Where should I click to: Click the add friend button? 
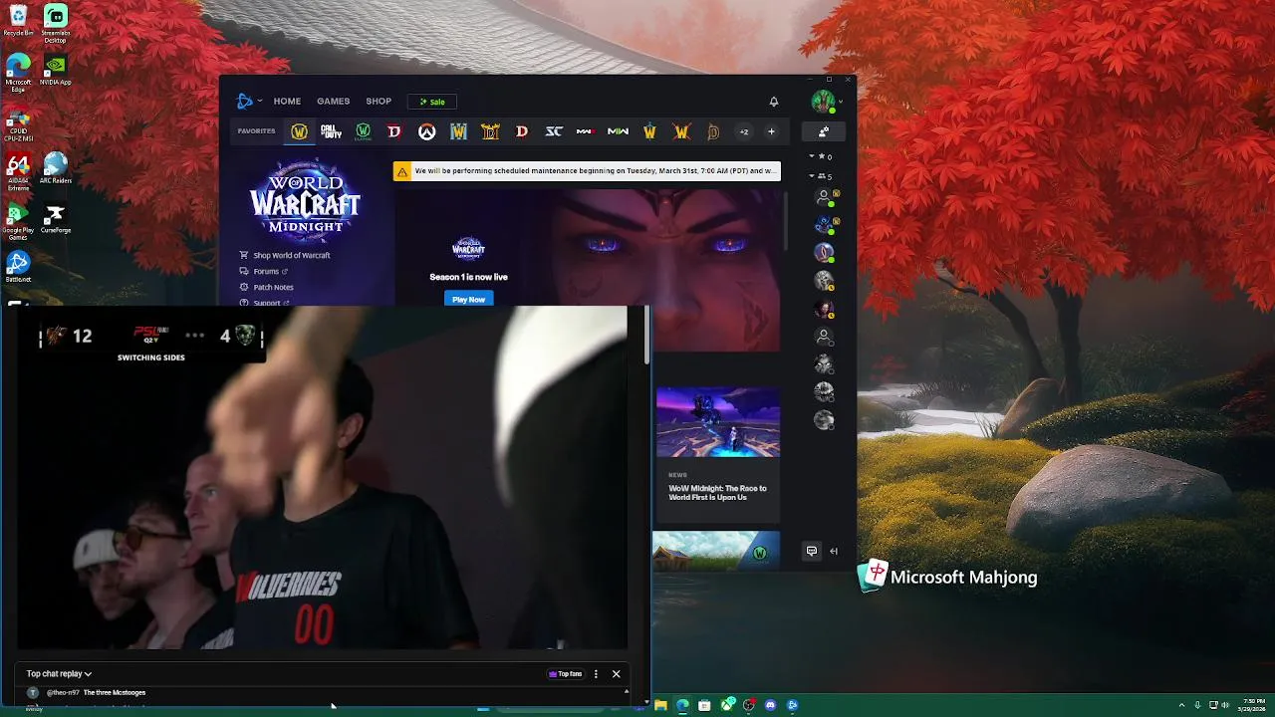point(824,131)
